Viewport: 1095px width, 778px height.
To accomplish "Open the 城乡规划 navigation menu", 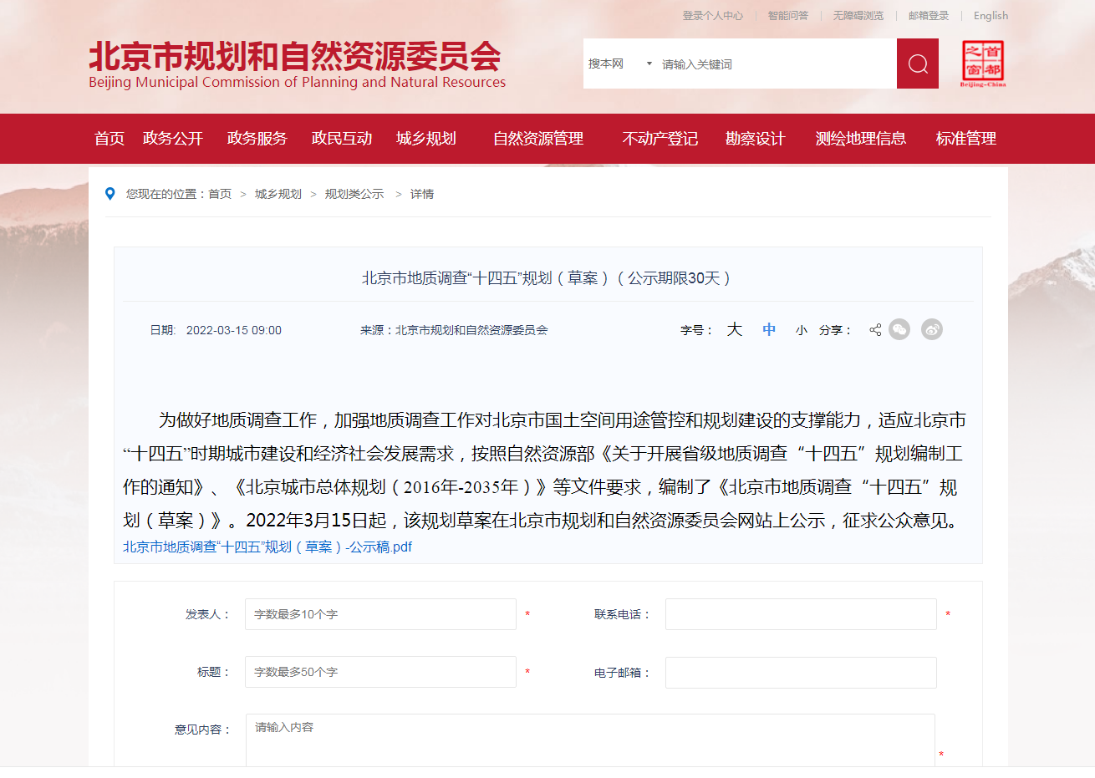I will tap(425, 139).
